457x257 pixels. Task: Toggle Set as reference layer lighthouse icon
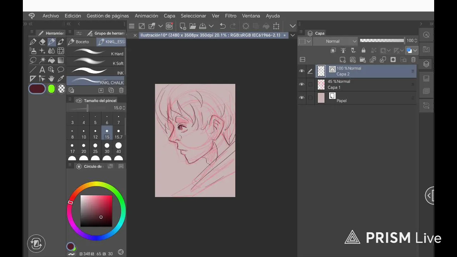[x=343, y=50]
